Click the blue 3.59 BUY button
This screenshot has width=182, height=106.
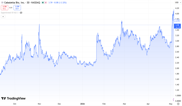coord(17,8)
